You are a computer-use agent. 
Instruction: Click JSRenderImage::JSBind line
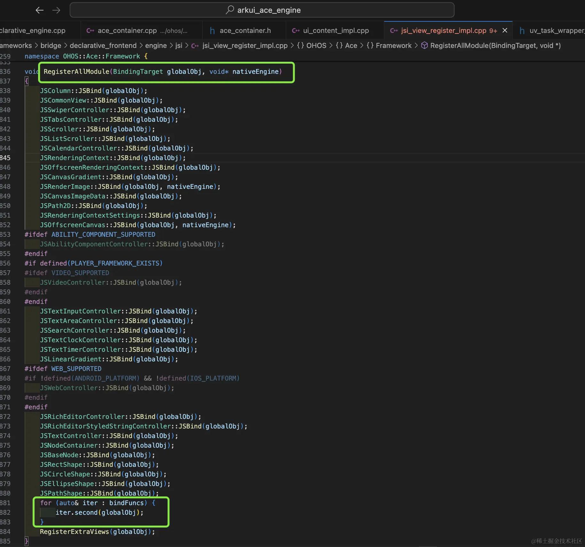pyautogui.click(x=130, y=187)
